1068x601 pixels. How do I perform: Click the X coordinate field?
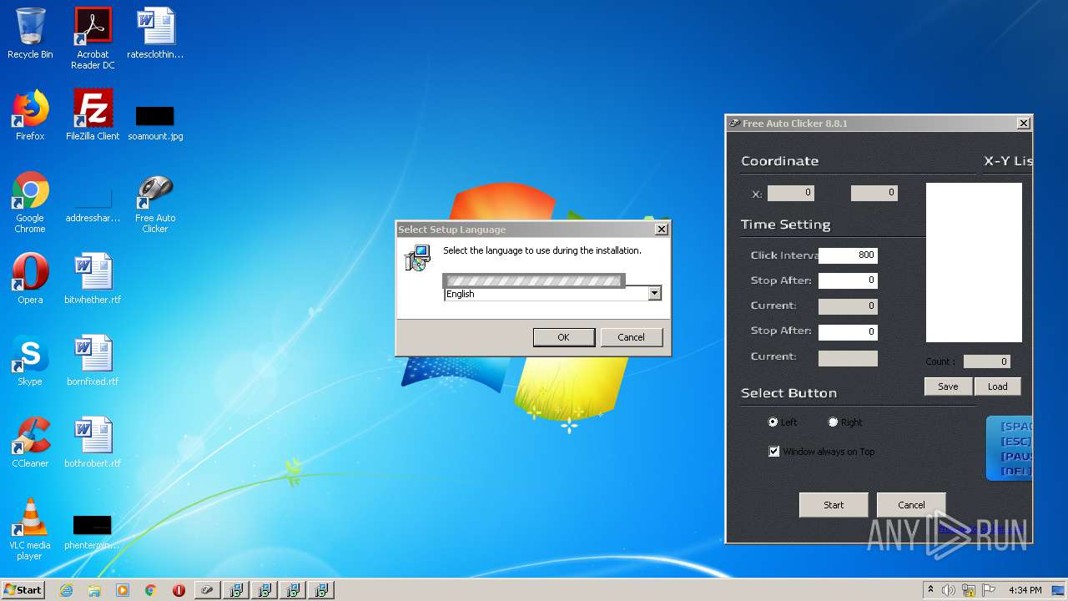(x=790, y=193)
